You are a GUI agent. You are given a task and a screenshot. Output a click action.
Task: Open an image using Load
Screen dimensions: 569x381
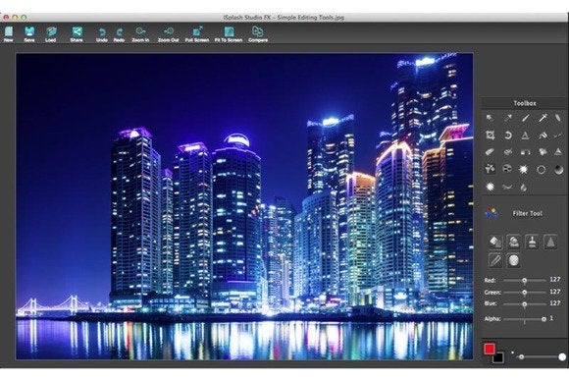(x=51, y=34)
